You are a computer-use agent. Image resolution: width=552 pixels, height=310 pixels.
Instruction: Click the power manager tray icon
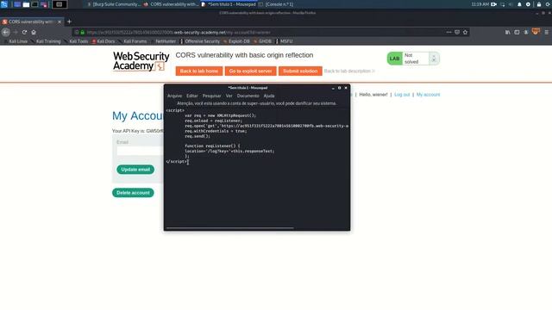(x=528, y=4)
